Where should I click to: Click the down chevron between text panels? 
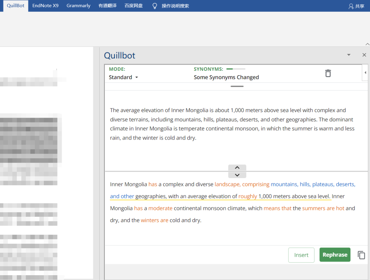[x=237, y=175]
